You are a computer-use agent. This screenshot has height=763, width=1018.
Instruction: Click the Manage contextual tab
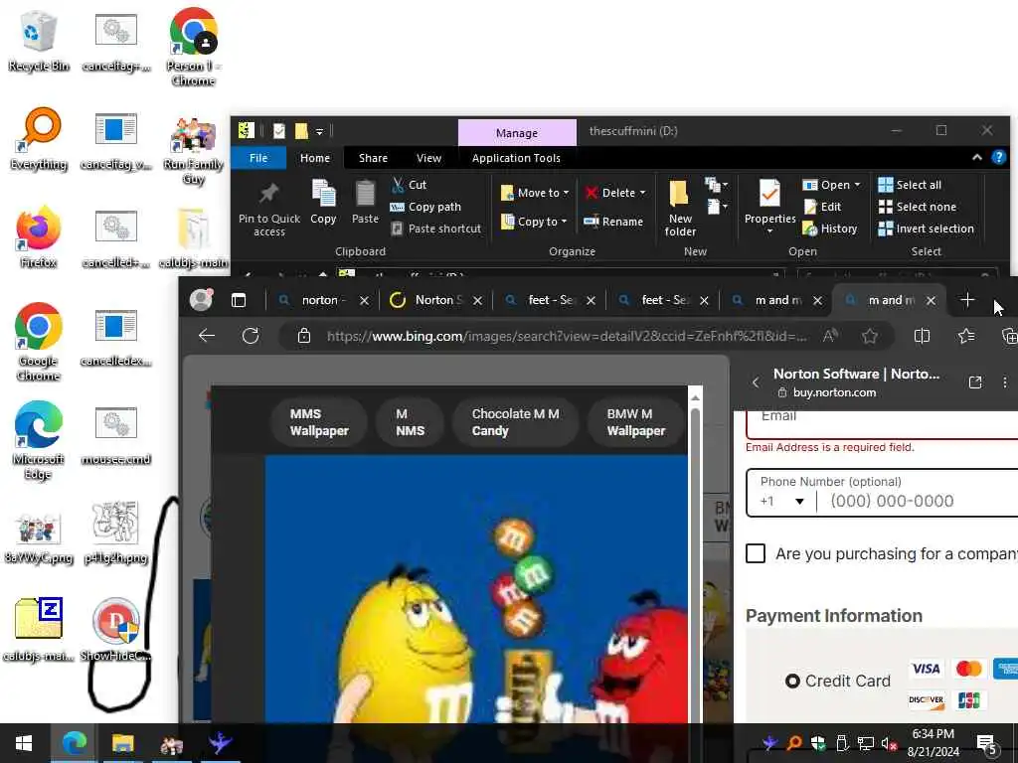pos(517,133)
